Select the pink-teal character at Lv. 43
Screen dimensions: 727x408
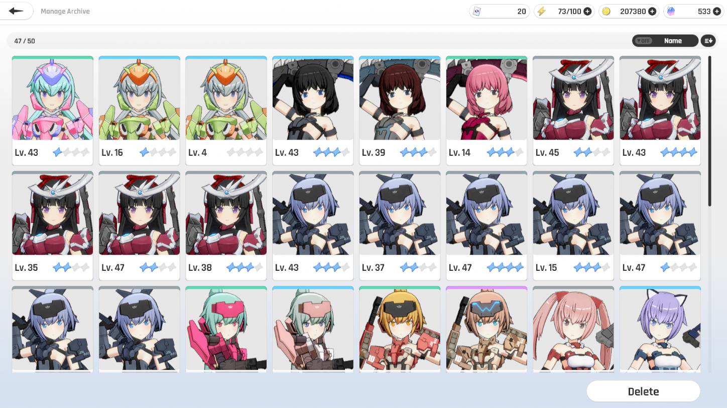(x=52, y=111)
